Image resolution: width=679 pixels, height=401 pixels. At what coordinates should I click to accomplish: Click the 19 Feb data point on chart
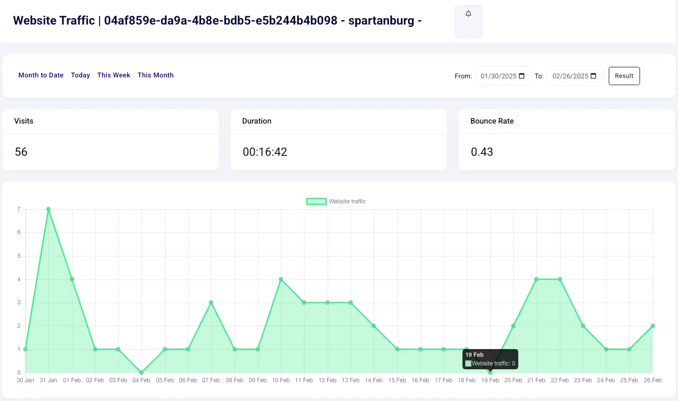tap(490, 372)
